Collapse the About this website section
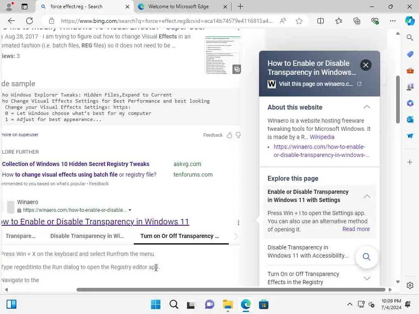This screenshot has height=314, width=419. [367, 108]
